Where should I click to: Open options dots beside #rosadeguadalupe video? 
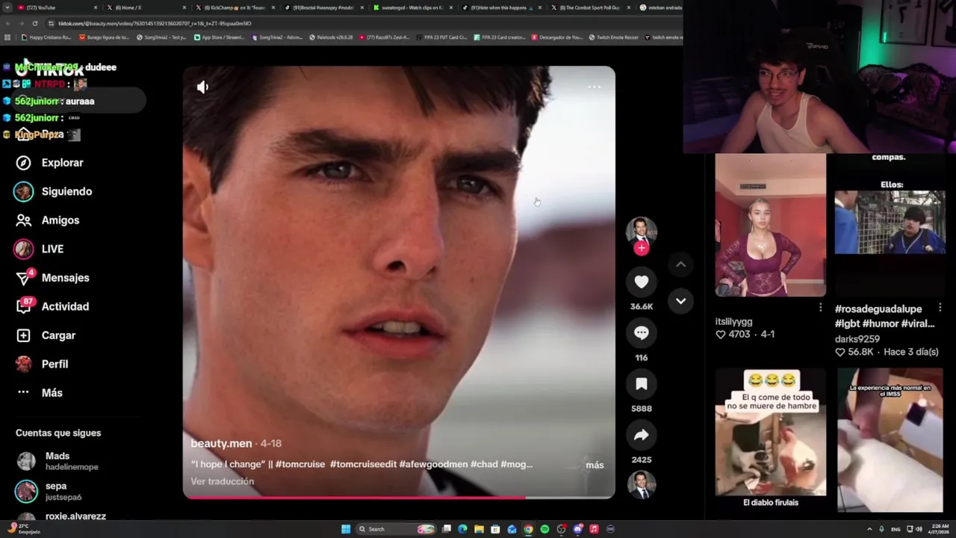tap(940, 308)
